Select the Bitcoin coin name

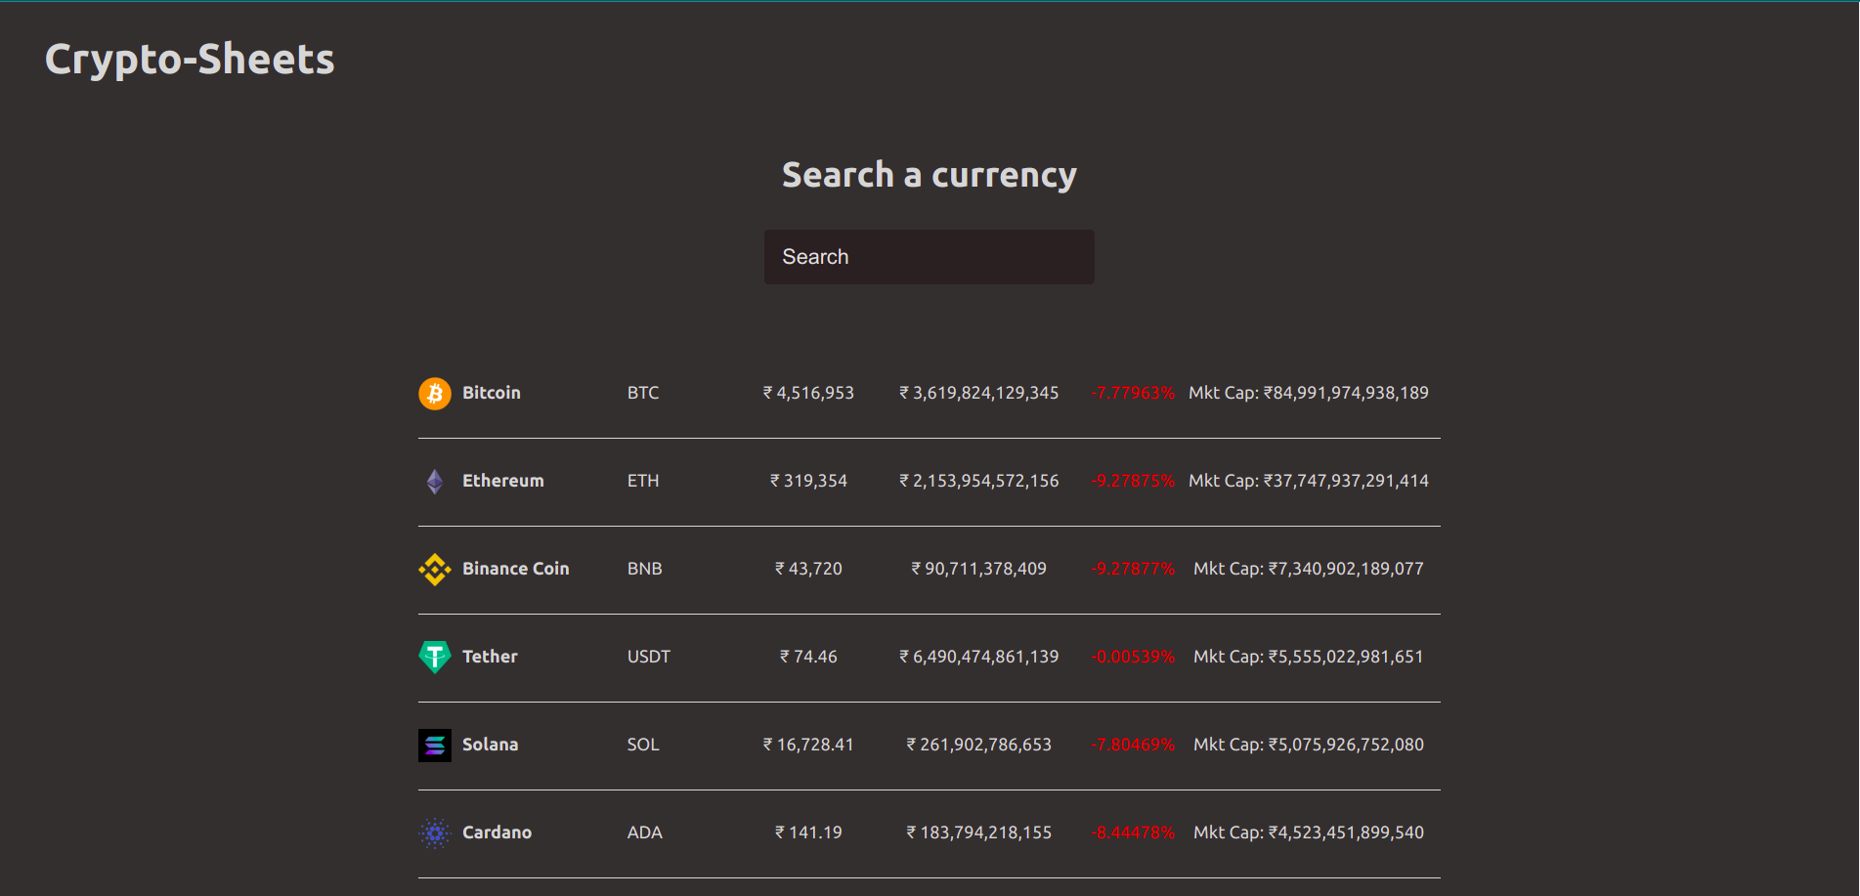(x=492, y=393)
